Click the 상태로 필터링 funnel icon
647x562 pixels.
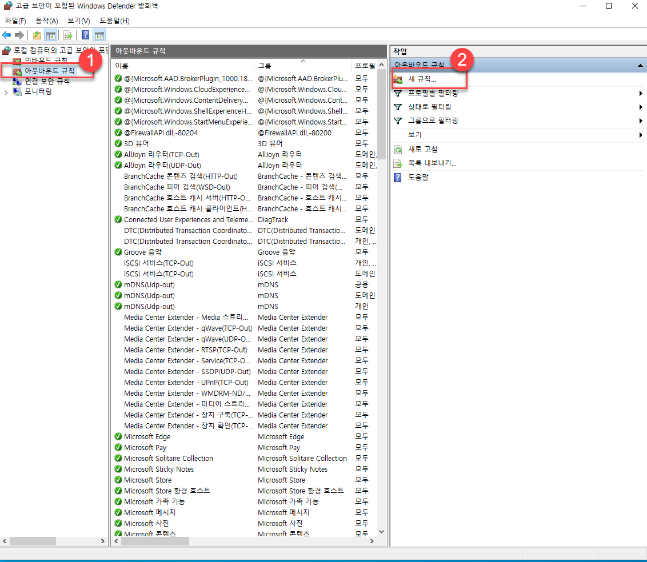[x=398, y=107]
